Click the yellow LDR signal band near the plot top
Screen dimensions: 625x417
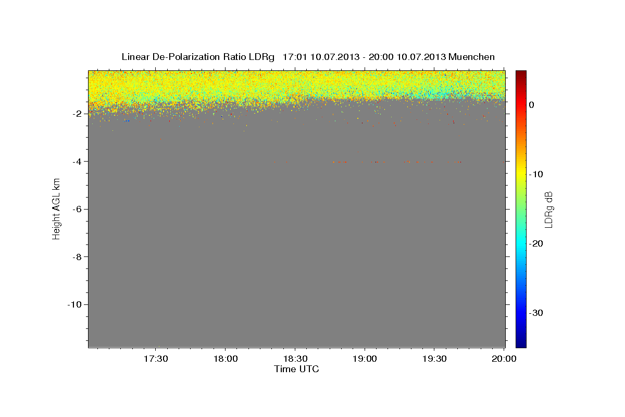(x=296, y=83)
